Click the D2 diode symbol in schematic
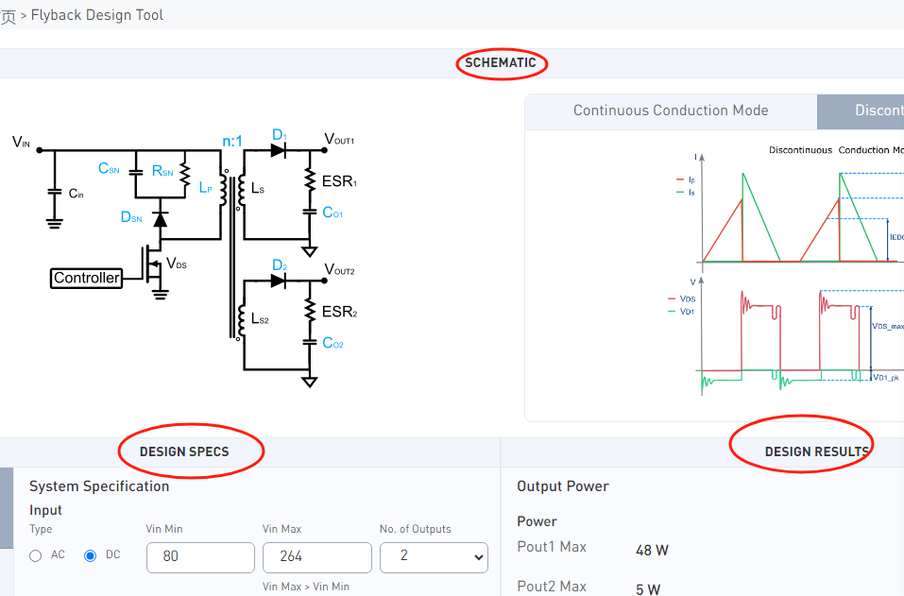The width and height of the screenshot is (904, 596). (x=278, y=281)
